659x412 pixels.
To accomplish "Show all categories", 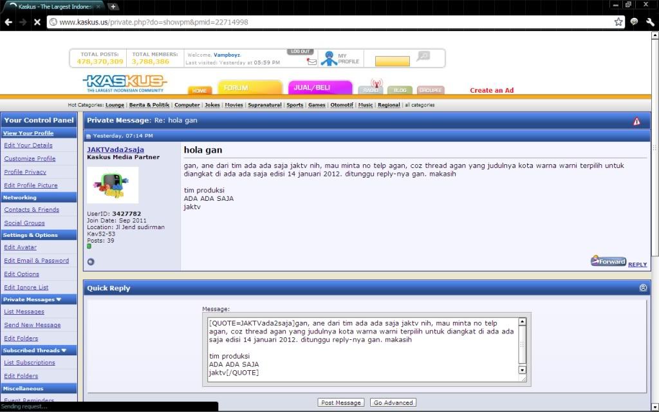I will tap(420, 105).
